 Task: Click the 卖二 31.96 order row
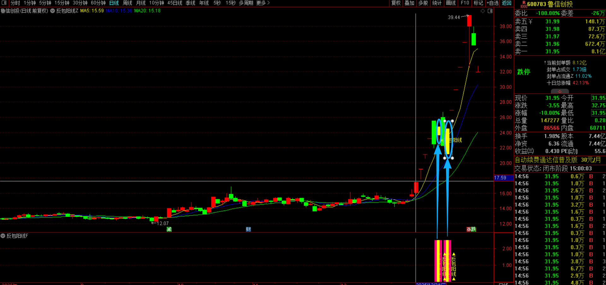click(x=560, y=44)
